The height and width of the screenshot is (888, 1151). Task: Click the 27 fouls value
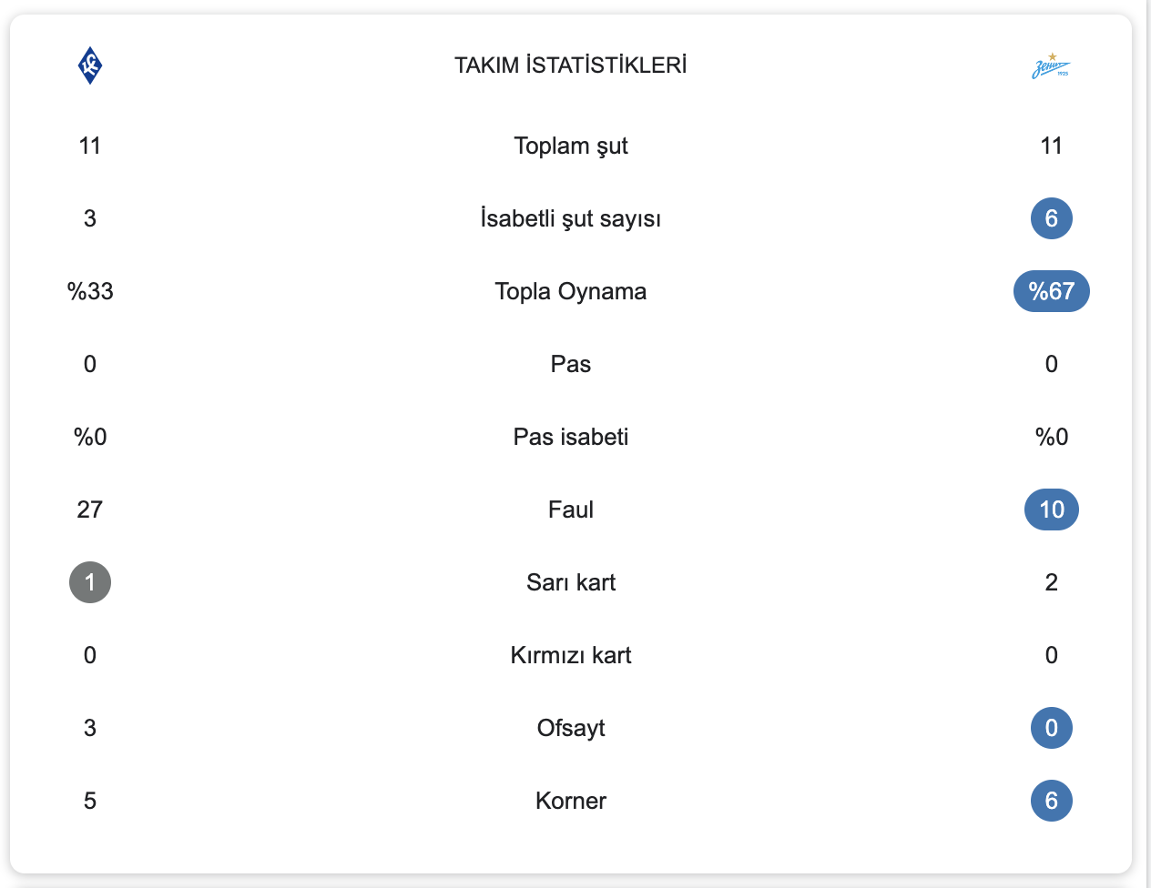coord(90,510)
